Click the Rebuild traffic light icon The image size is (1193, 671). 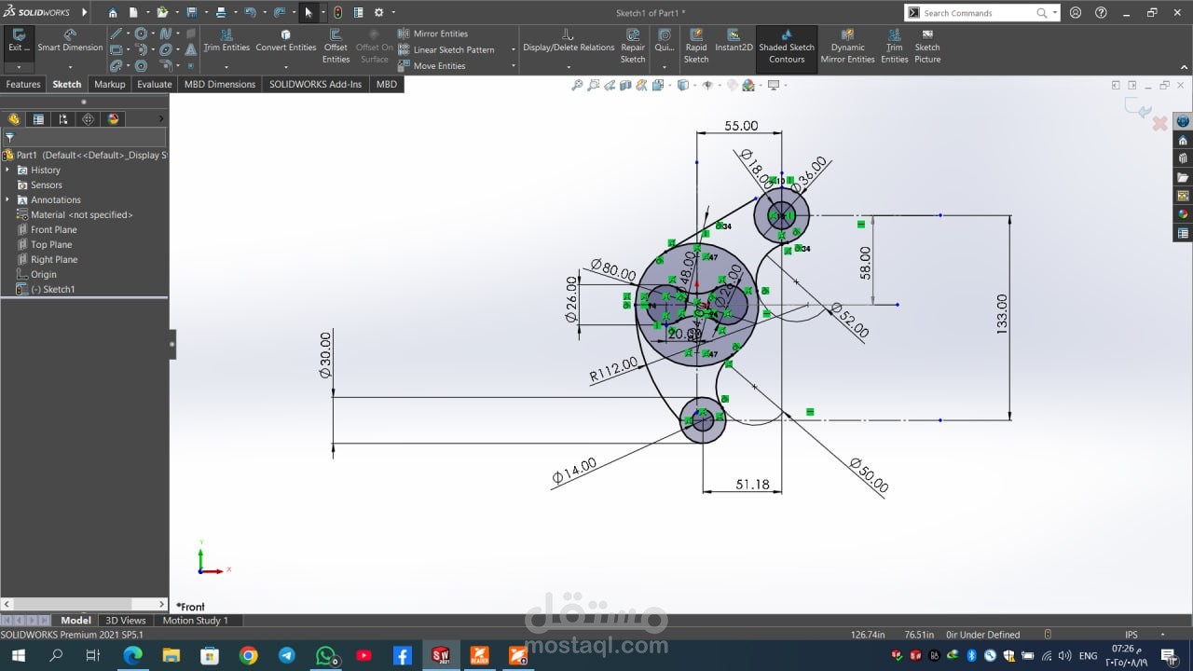click(337, 12)
